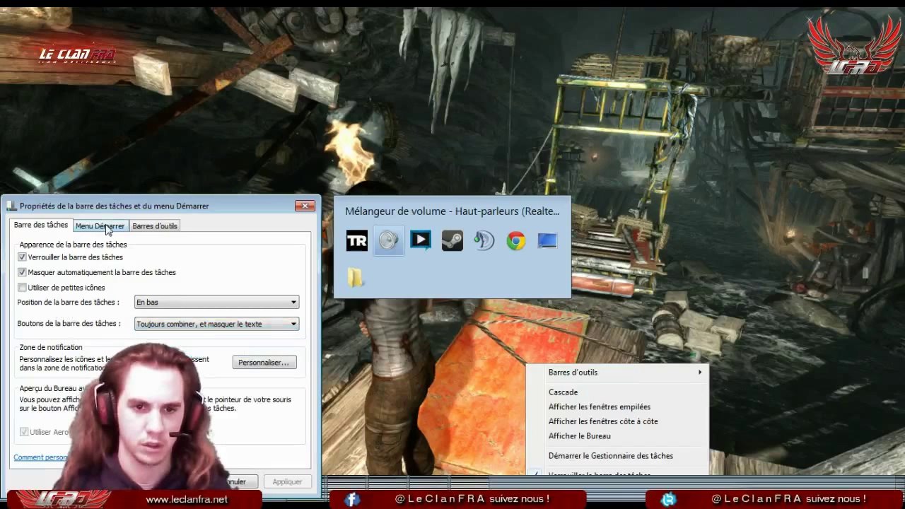This screenshot has height=509, width=905.
Task: Click www.leclanfra.net text in banner
Action: point(187,500)
